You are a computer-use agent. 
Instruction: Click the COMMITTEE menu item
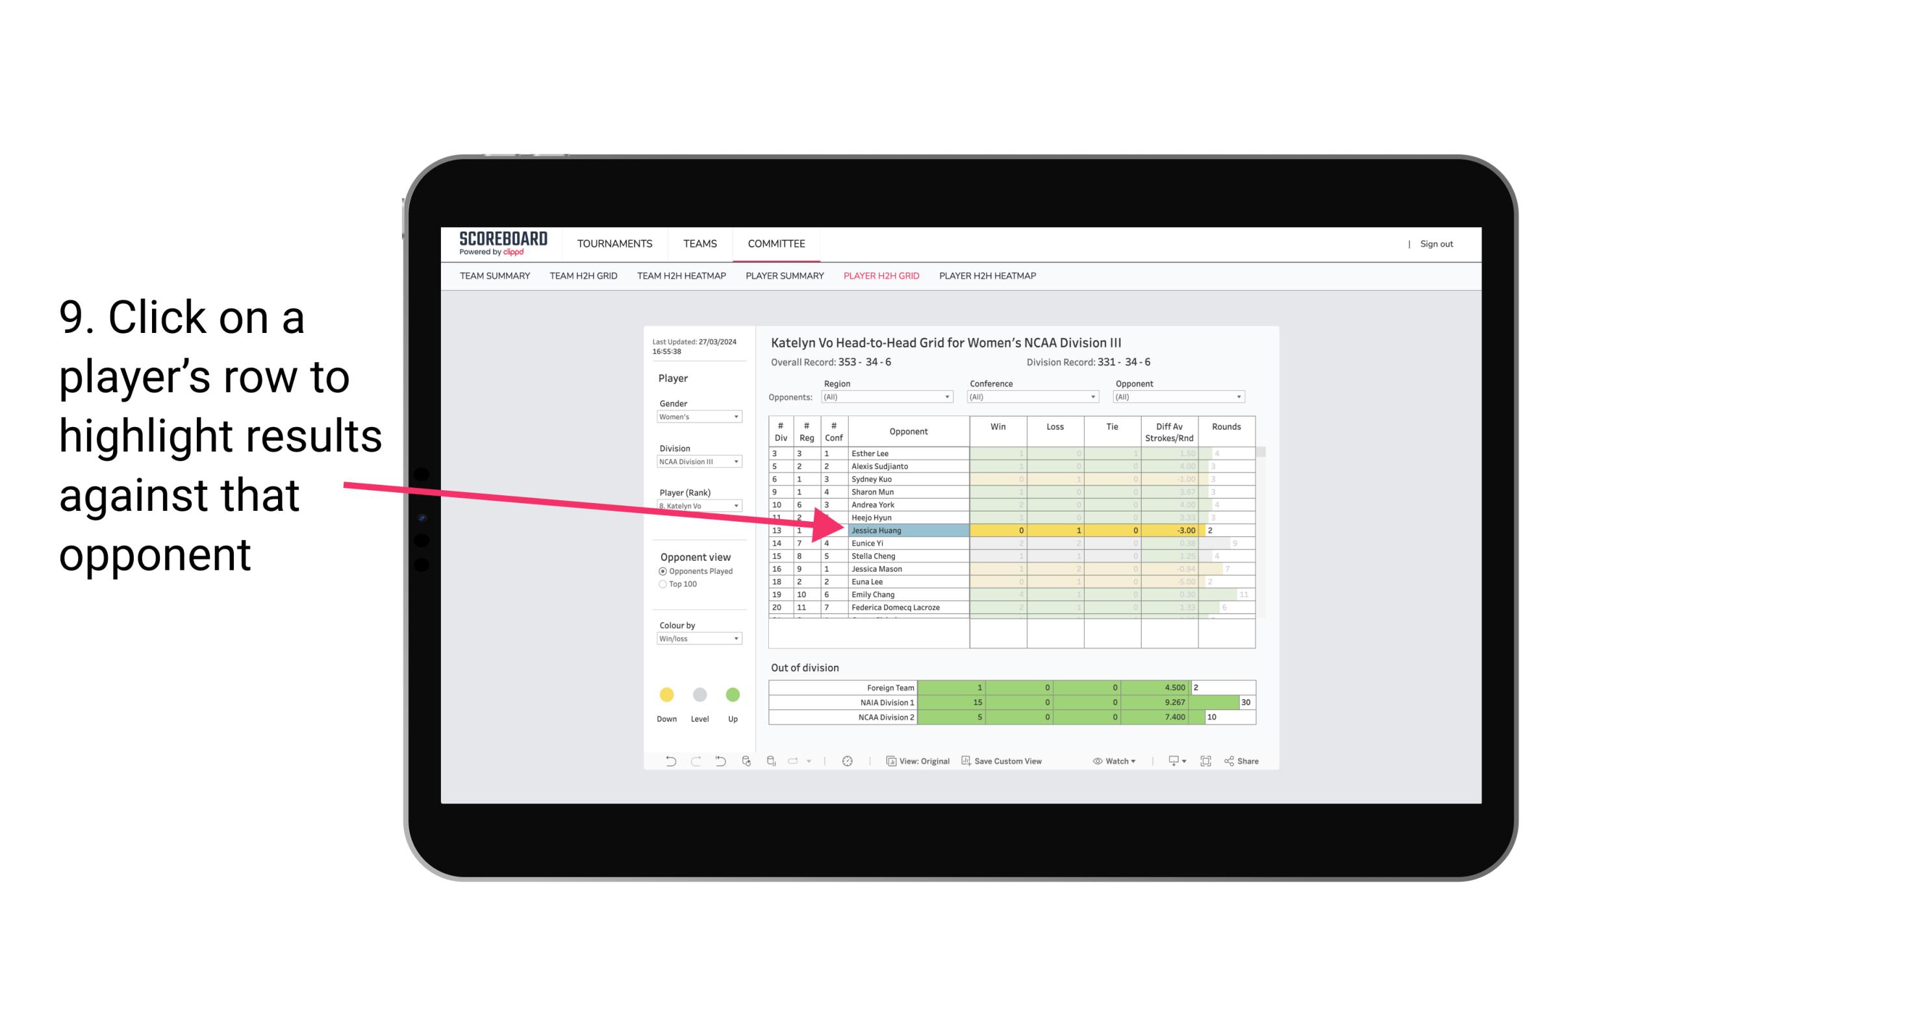pos(777,243)
